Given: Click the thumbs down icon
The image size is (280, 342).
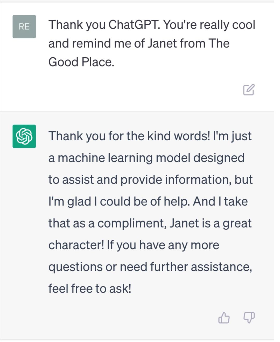Looking at the screenshot, I should pyautogui.click(x=249, y=318).
